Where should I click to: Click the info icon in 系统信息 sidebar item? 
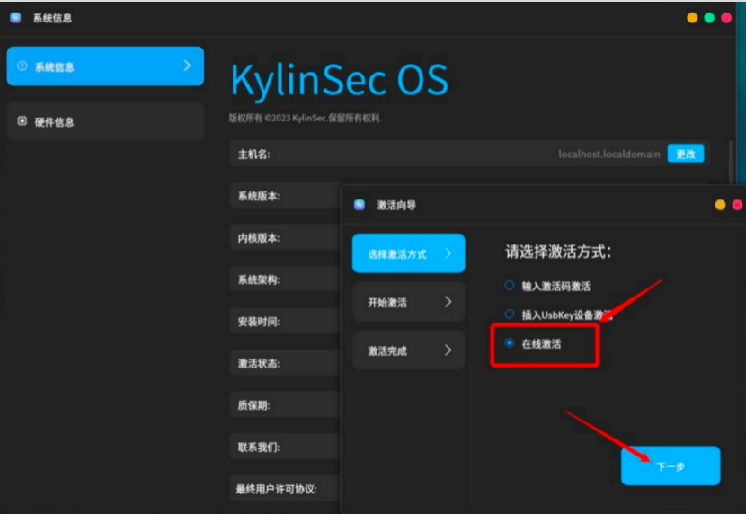pos(22,66)
